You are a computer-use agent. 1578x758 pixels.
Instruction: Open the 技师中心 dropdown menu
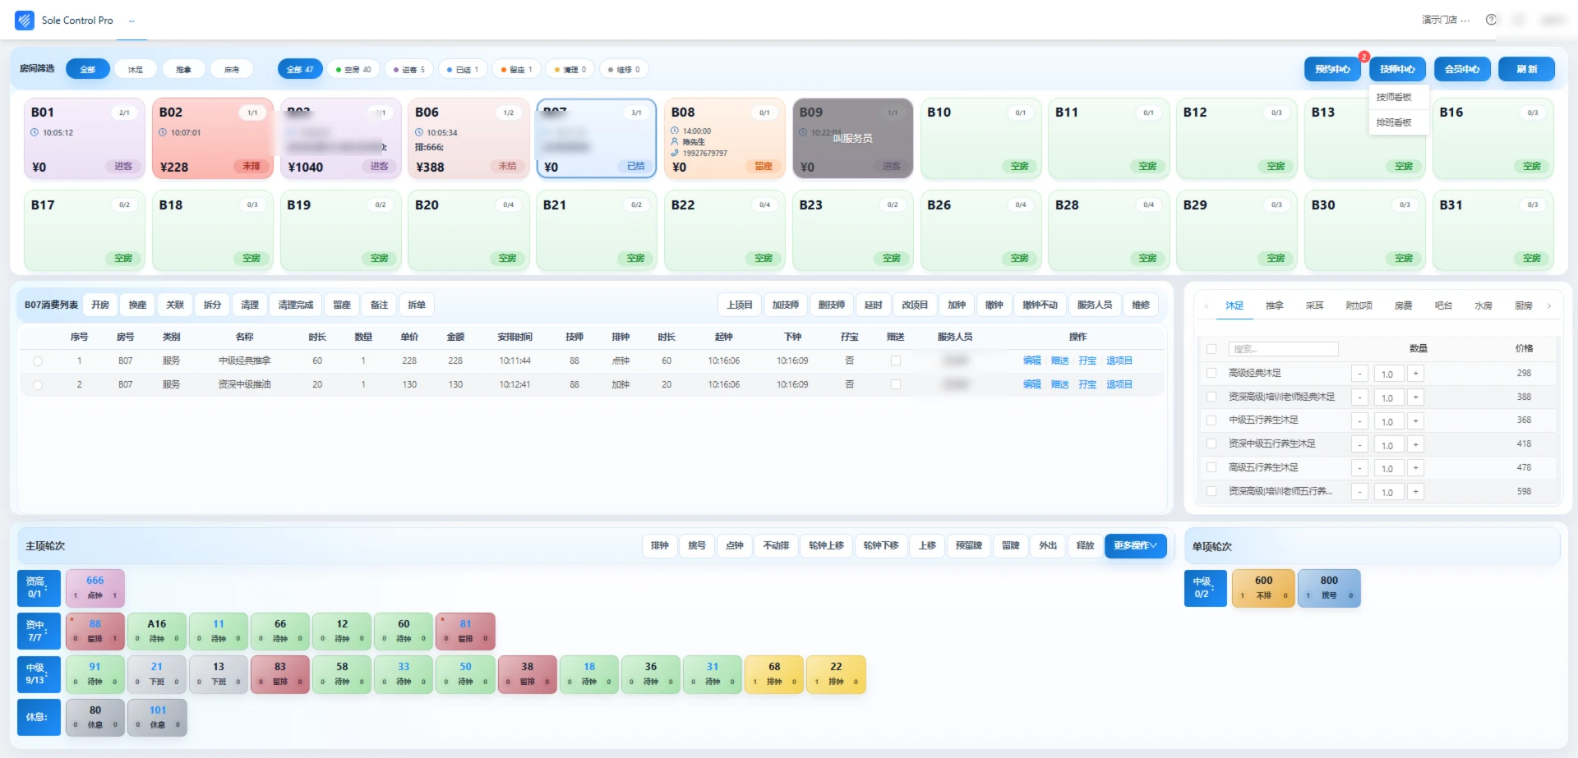click(x=1397, y=69)
